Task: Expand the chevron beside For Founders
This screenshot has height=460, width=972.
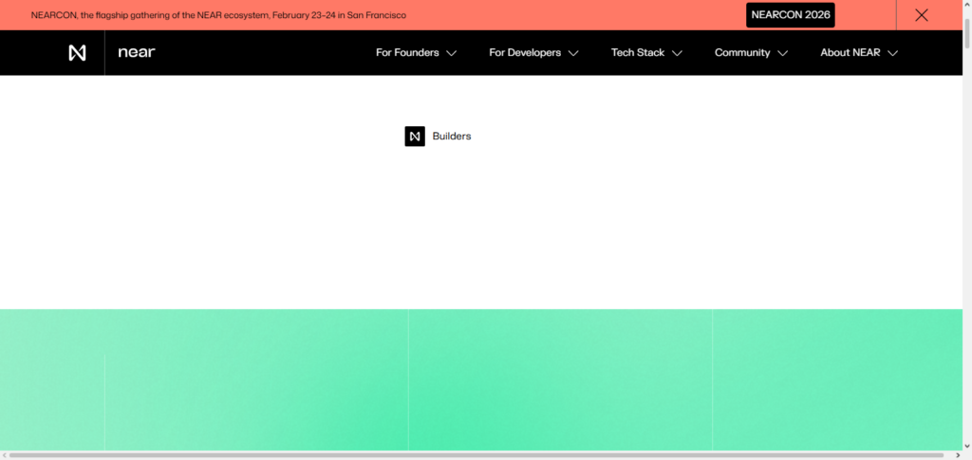Action: (x=452, y=54)
